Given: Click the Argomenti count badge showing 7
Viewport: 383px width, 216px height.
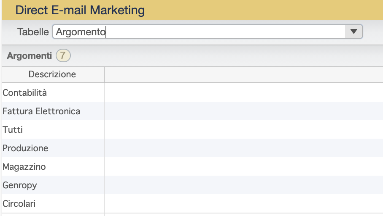Looking at the screenshot, I should [x=63, y=55].
